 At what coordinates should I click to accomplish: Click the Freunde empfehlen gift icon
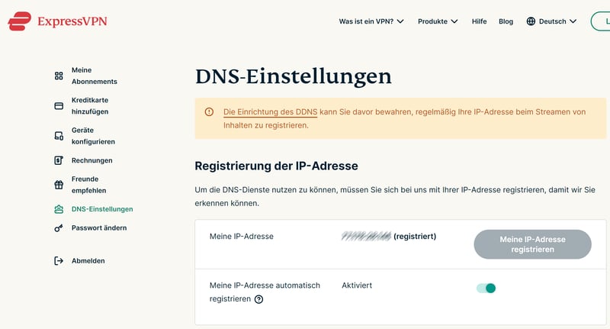59,185
